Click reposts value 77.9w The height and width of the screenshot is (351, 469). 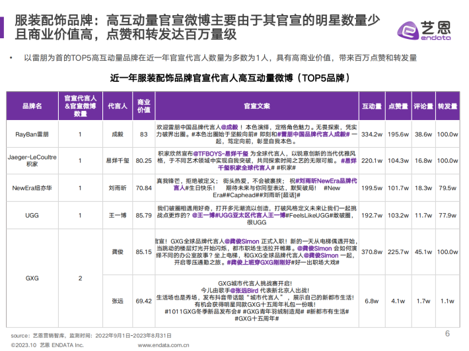click(447, 215)
